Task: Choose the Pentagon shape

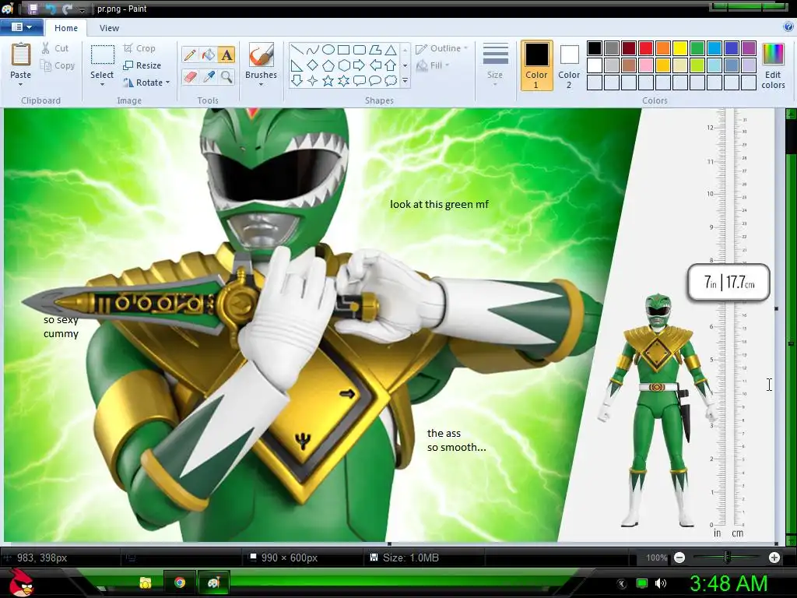Action: click(x=328, y=65)
